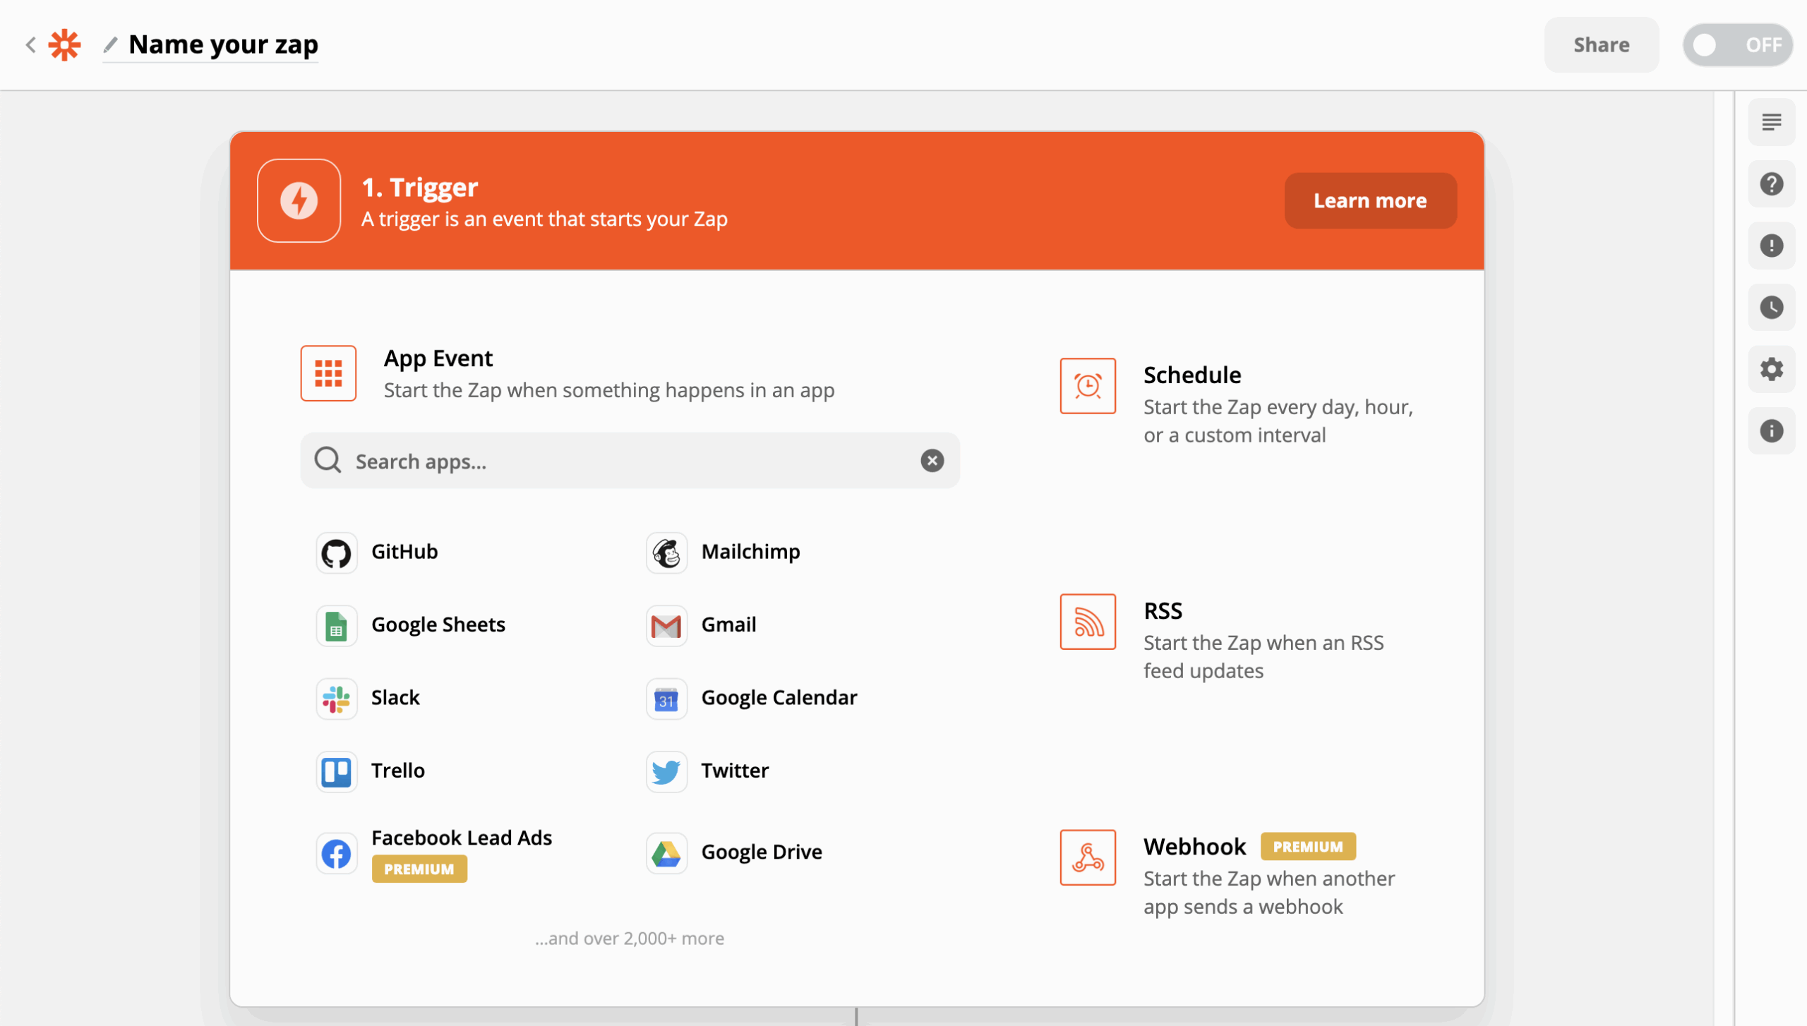Open the outline lines icon in sidebar

click(x=1771, y=123)
